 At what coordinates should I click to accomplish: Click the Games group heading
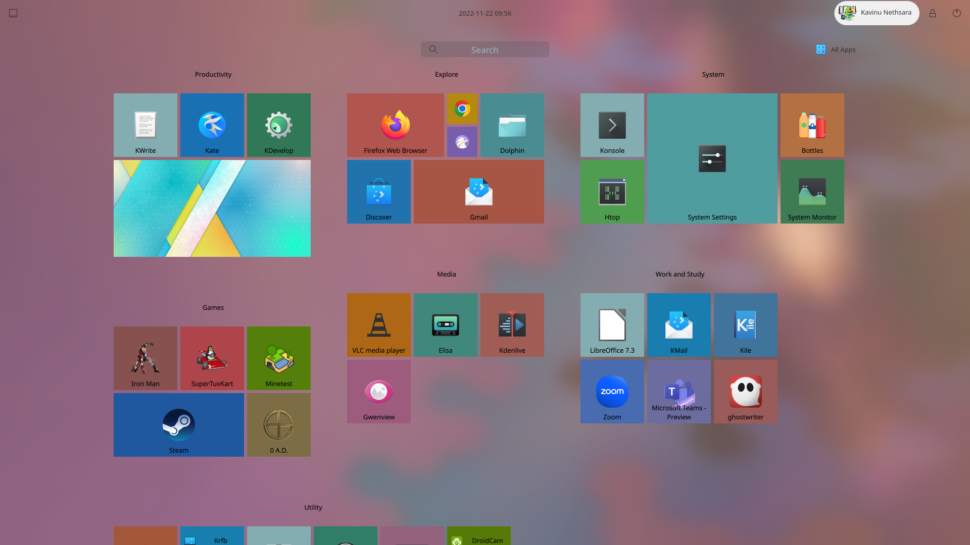pos(213,307)
